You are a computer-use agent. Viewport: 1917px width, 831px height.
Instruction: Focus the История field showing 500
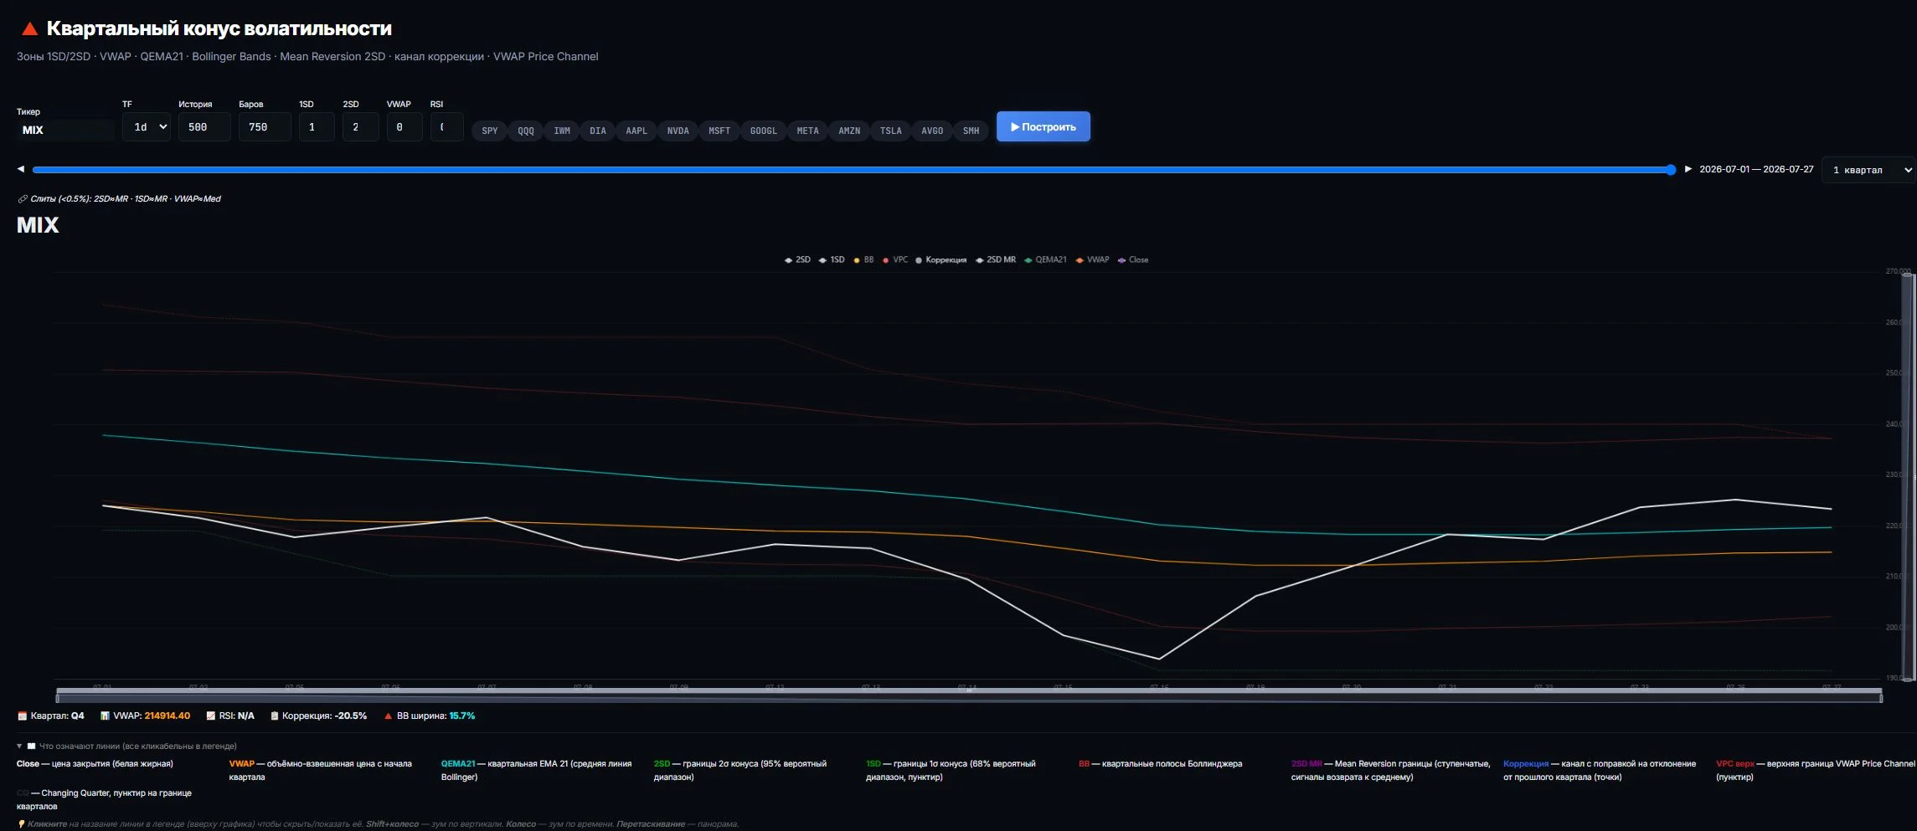[x=204, y=127]
